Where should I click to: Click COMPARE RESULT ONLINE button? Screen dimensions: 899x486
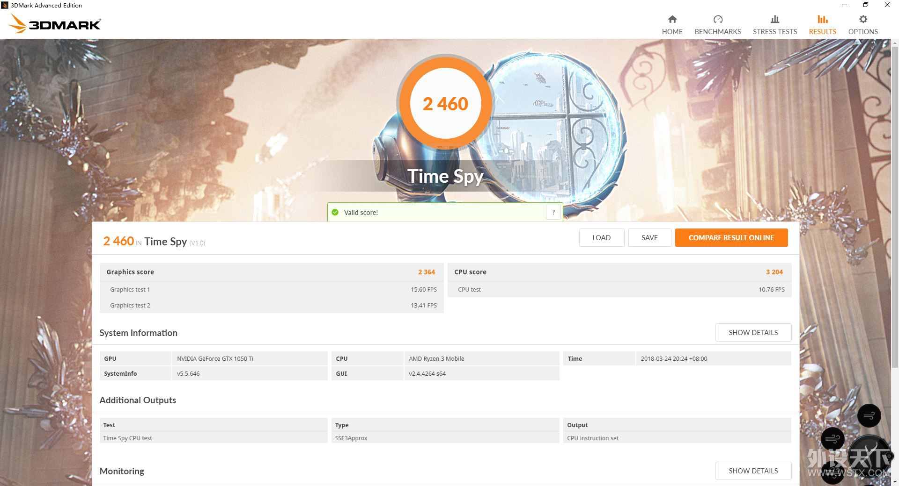point(731,237)
